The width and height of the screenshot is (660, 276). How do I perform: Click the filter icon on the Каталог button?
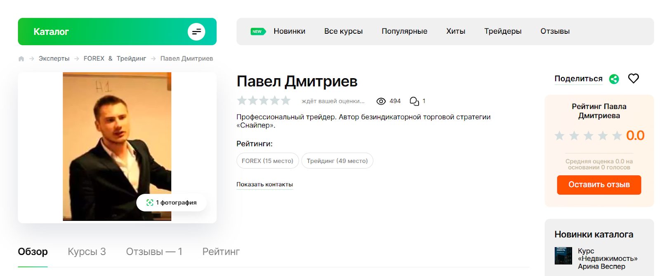tap(197, 31)
